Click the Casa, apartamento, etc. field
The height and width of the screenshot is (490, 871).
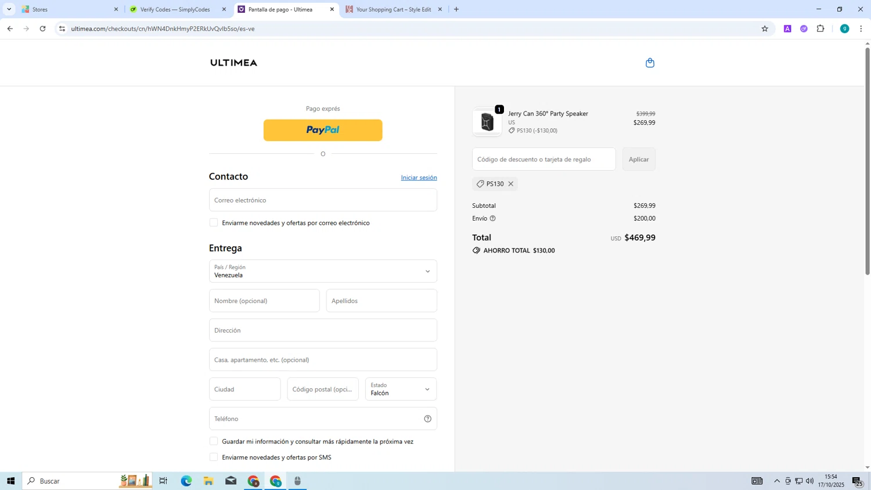click(x=323, y=359)
